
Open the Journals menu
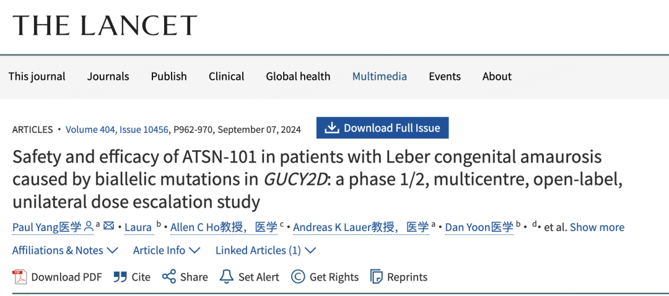tap(108, 77)
